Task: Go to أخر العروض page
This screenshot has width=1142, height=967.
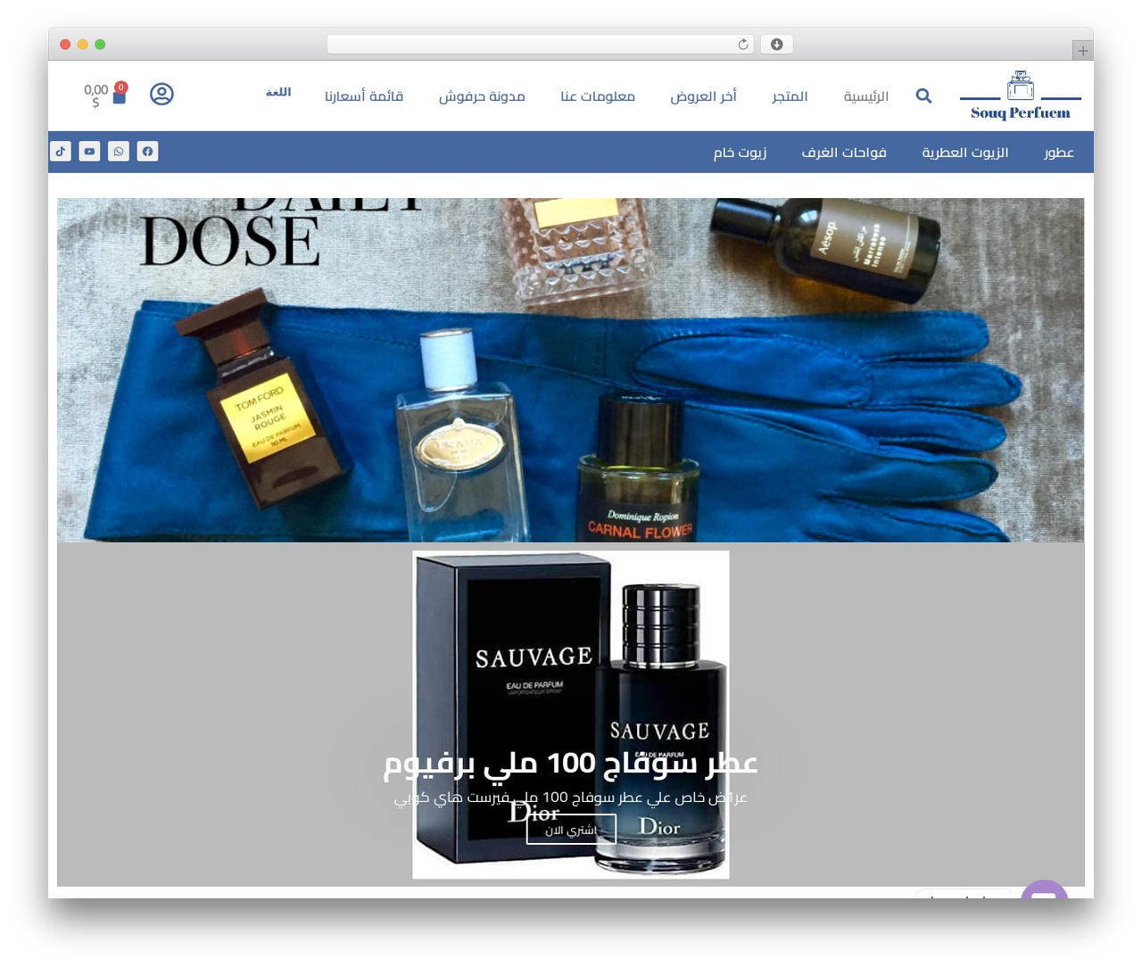Action: (x=703, y=95)
